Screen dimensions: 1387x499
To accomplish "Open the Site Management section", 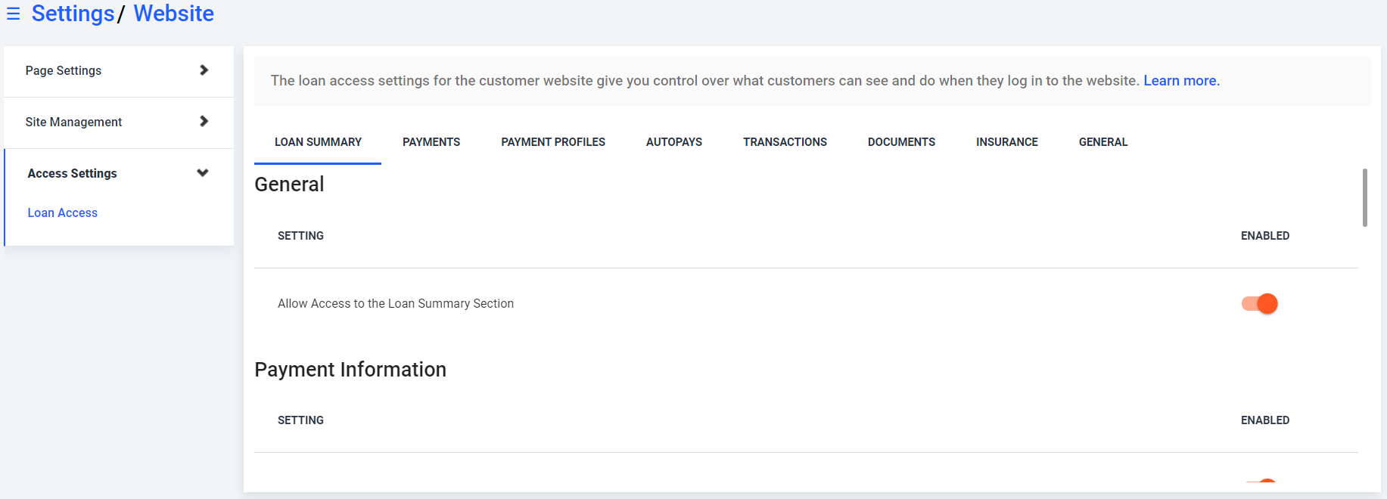I will 119,122.
